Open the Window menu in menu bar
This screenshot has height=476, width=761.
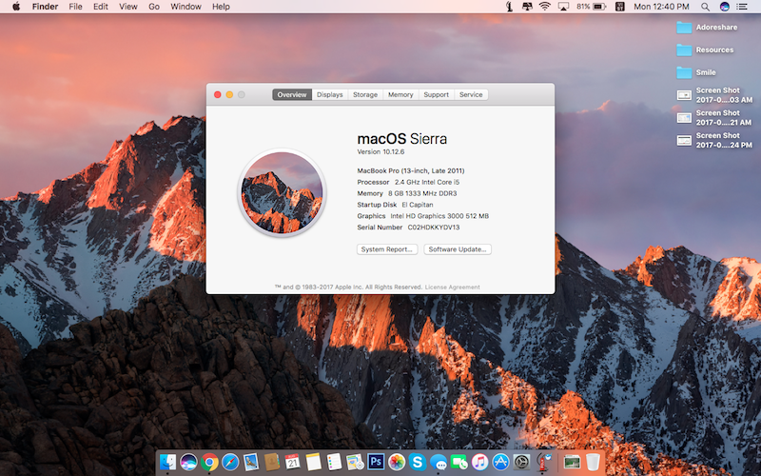click(x=185, y=7)
